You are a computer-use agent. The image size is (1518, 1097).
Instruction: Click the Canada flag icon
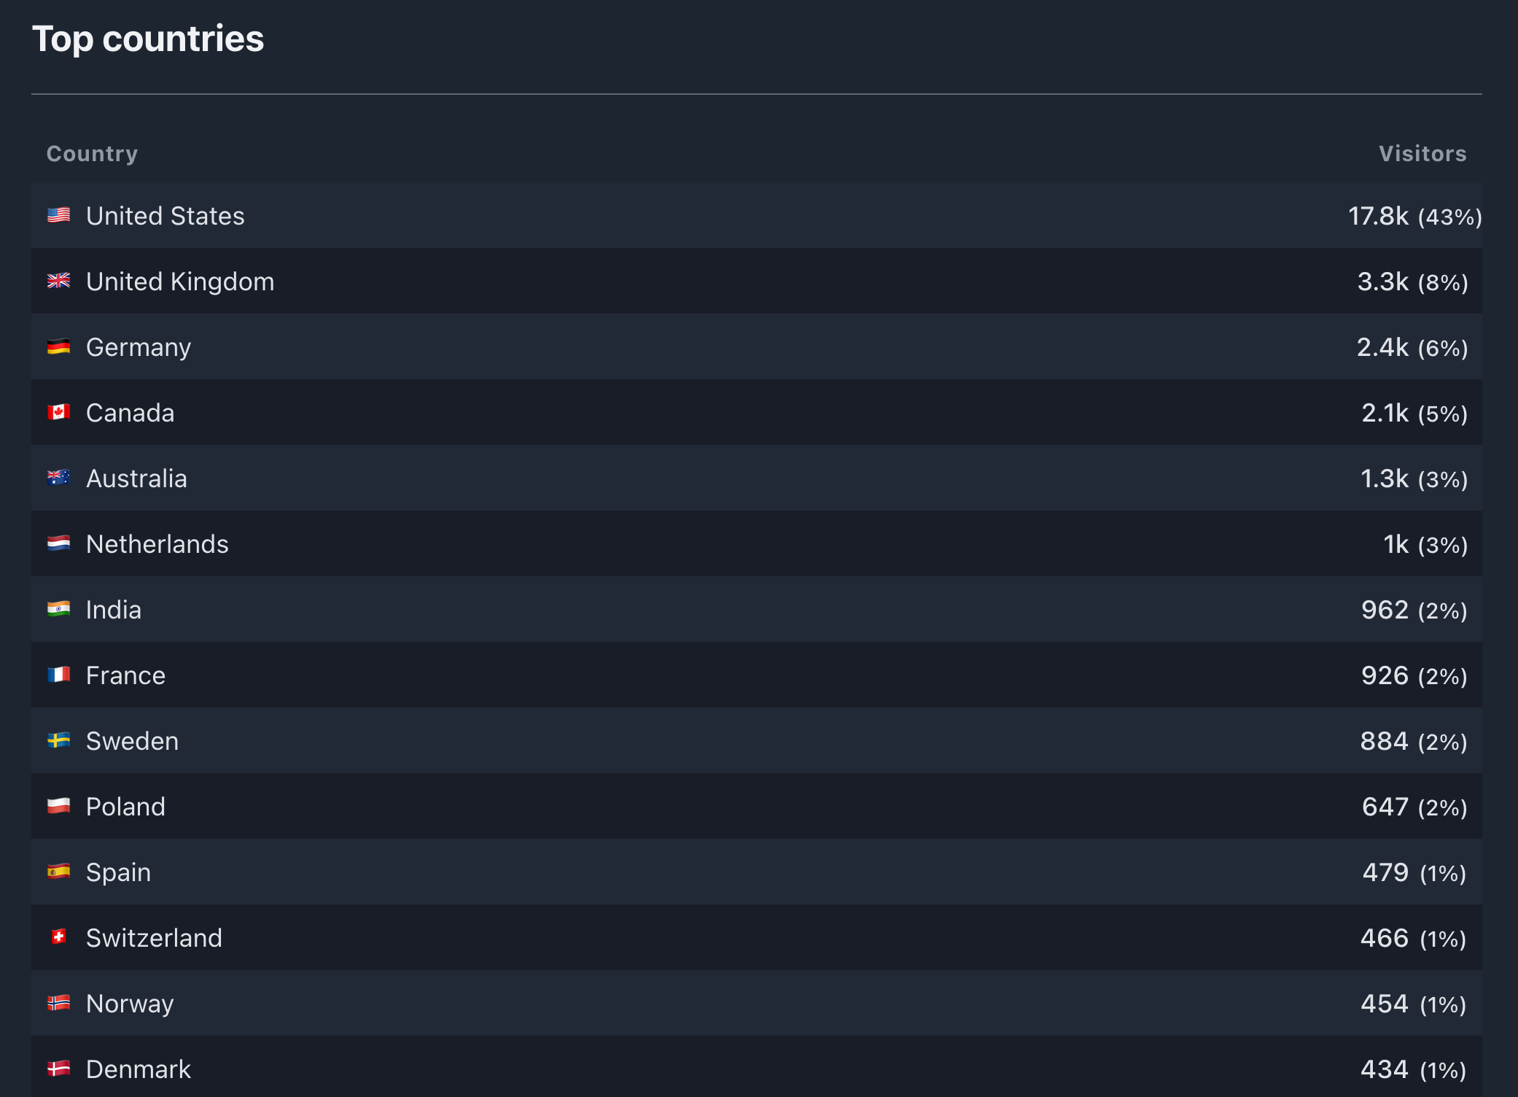[58, 412]
